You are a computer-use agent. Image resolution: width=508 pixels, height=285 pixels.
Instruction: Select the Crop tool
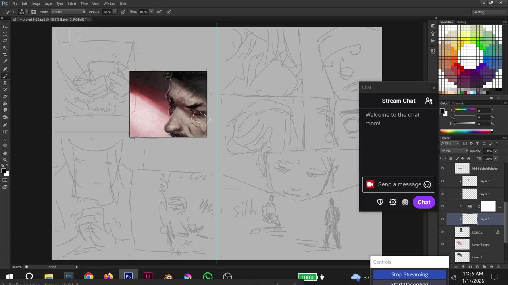click(x=5, y=55)
